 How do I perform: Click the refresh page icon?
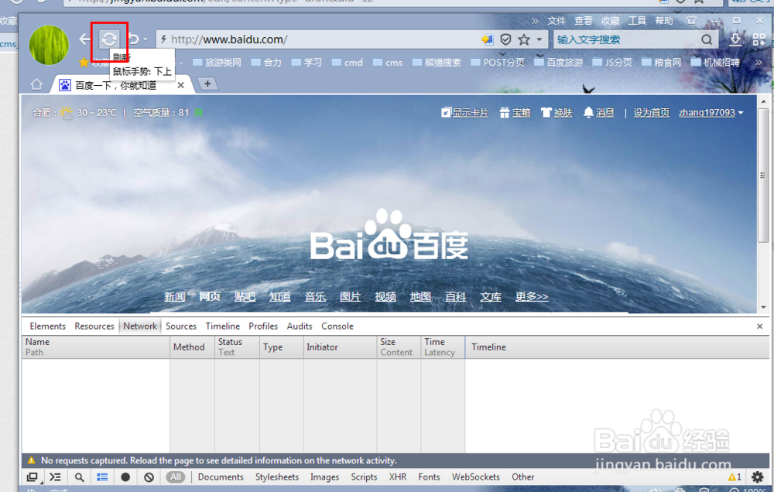tap(109, 39)
